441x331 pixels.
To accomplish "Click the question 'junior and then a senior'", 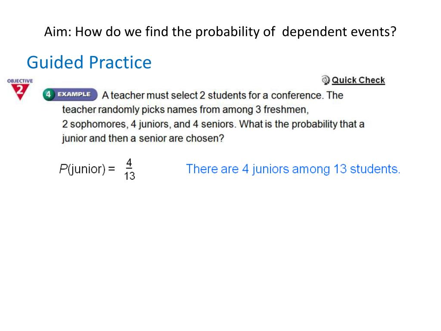I will 143,138.
